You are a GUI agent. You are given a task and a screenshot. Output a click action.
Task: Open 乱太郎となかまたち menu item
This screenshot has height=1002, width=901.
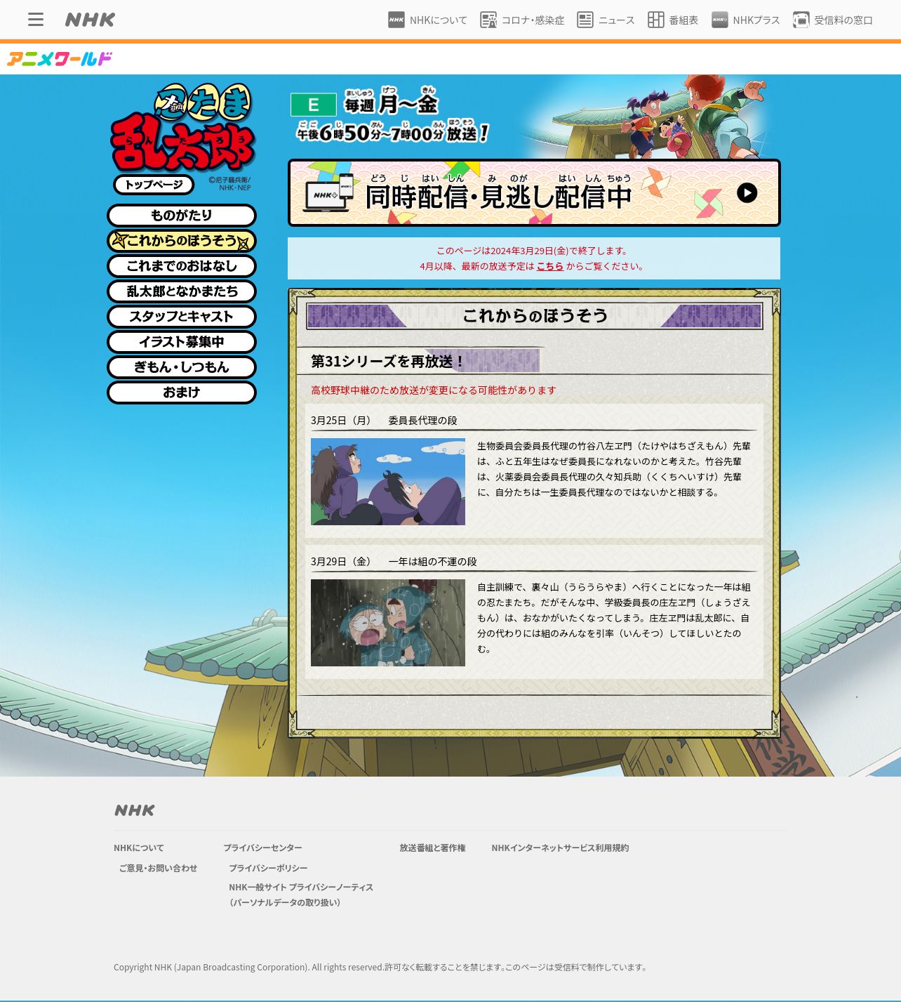[182, 291]
